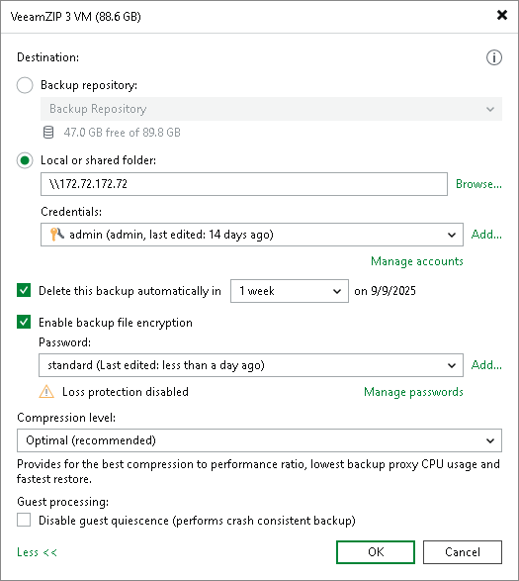Click the "Password:" label
519x581 pixels.
click(x=65, y=342)
